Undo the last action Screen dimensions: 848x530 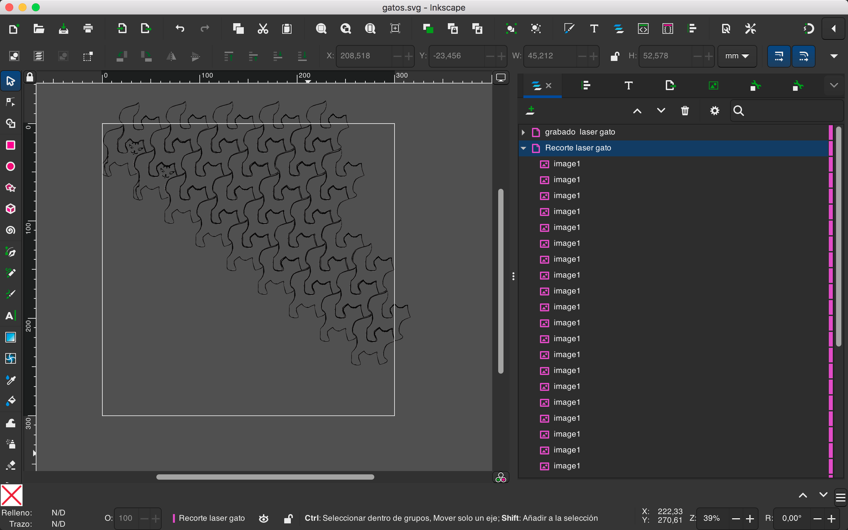point(180,28)
